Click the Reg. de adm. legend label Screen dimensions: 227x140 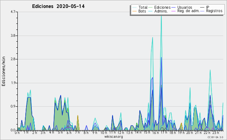pyautogui.click(x=188, y=11)
